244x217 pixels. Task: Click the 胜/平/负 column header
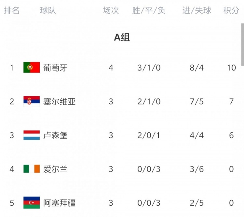(149, 10)
